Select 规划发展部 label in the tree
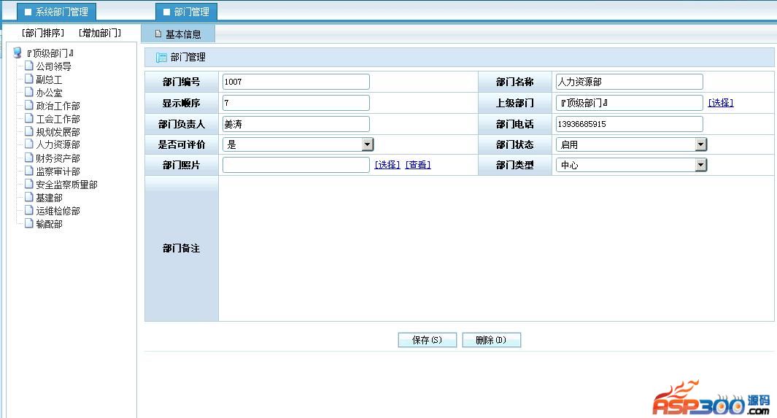Image resolution: width=777 pixels, height=418 pixels. point(58,132)
